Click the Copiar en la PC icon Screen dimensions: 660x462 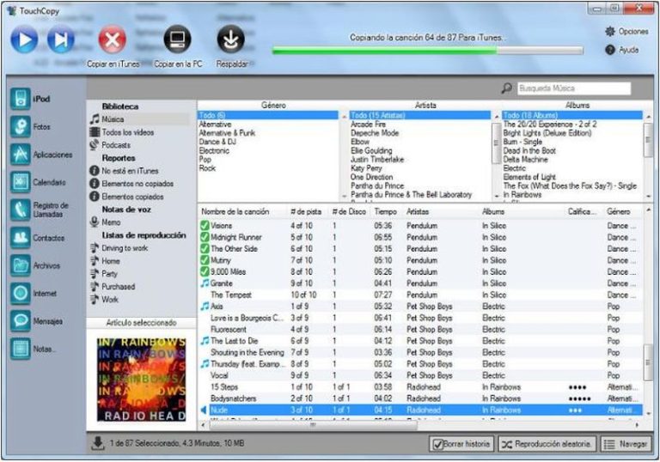(178, 40)
